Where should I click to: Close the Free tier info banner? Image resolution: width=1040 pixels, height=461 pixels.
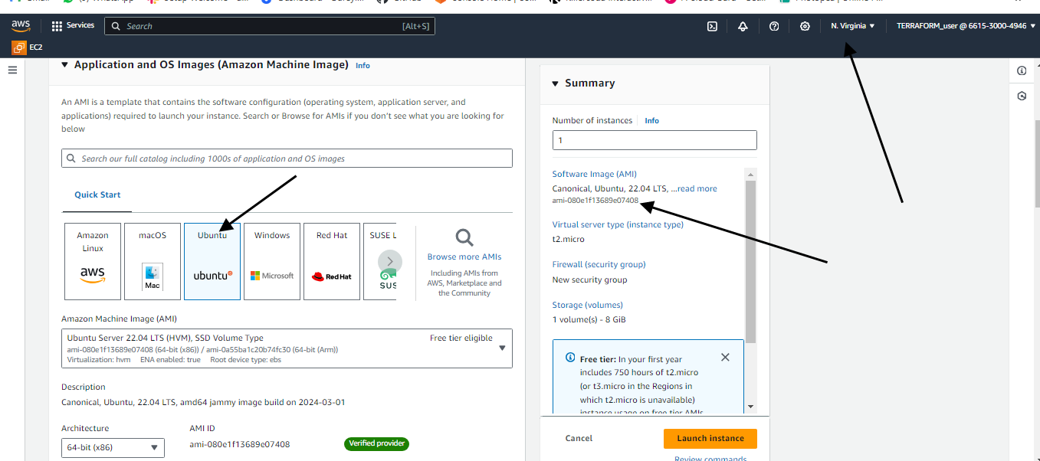[x=725, y=358]
